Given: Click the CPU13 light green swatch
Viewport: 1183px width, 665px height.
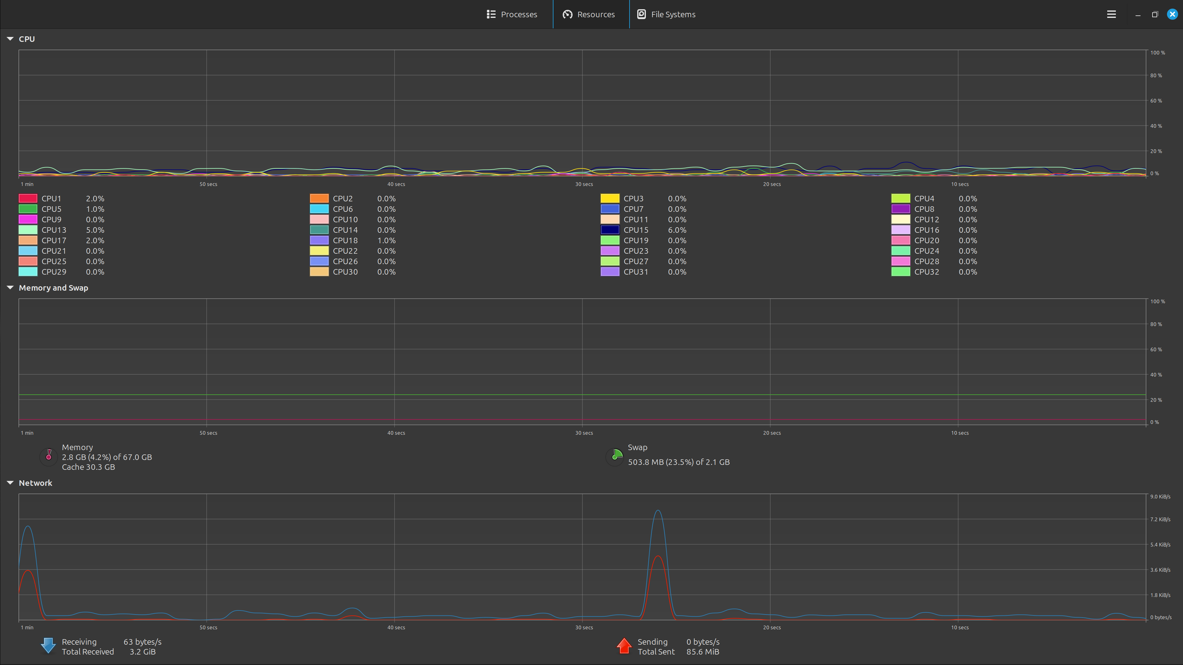Looking at the screenshot, I should pyautogui.click(x=28, y=230).
